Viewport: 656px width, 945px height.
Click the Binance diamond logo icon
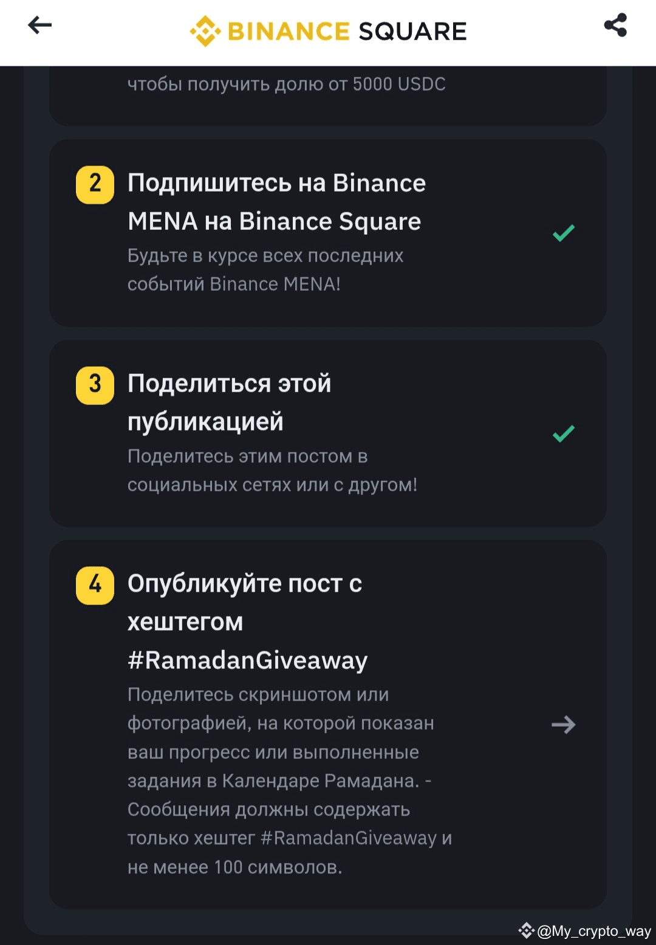click(x=205, y=31)
